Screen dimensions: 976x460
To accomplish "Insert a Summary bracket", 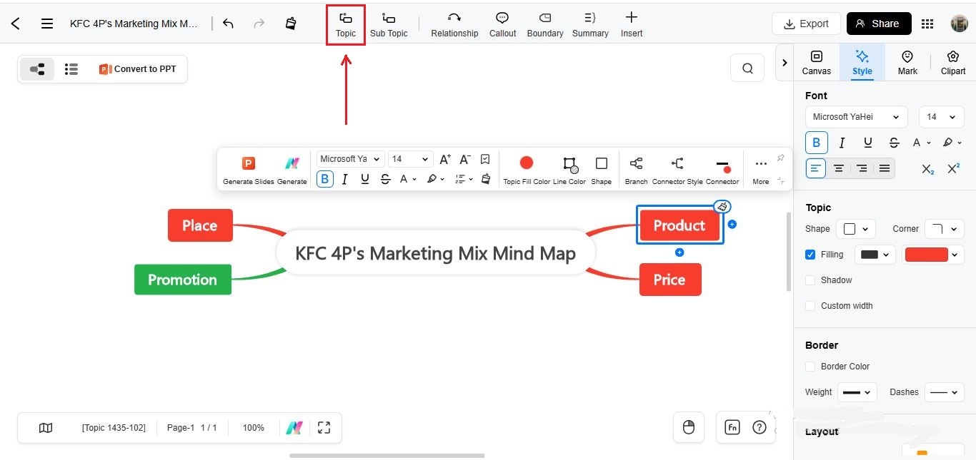I will pyautogui.click(x=590, y=25).
